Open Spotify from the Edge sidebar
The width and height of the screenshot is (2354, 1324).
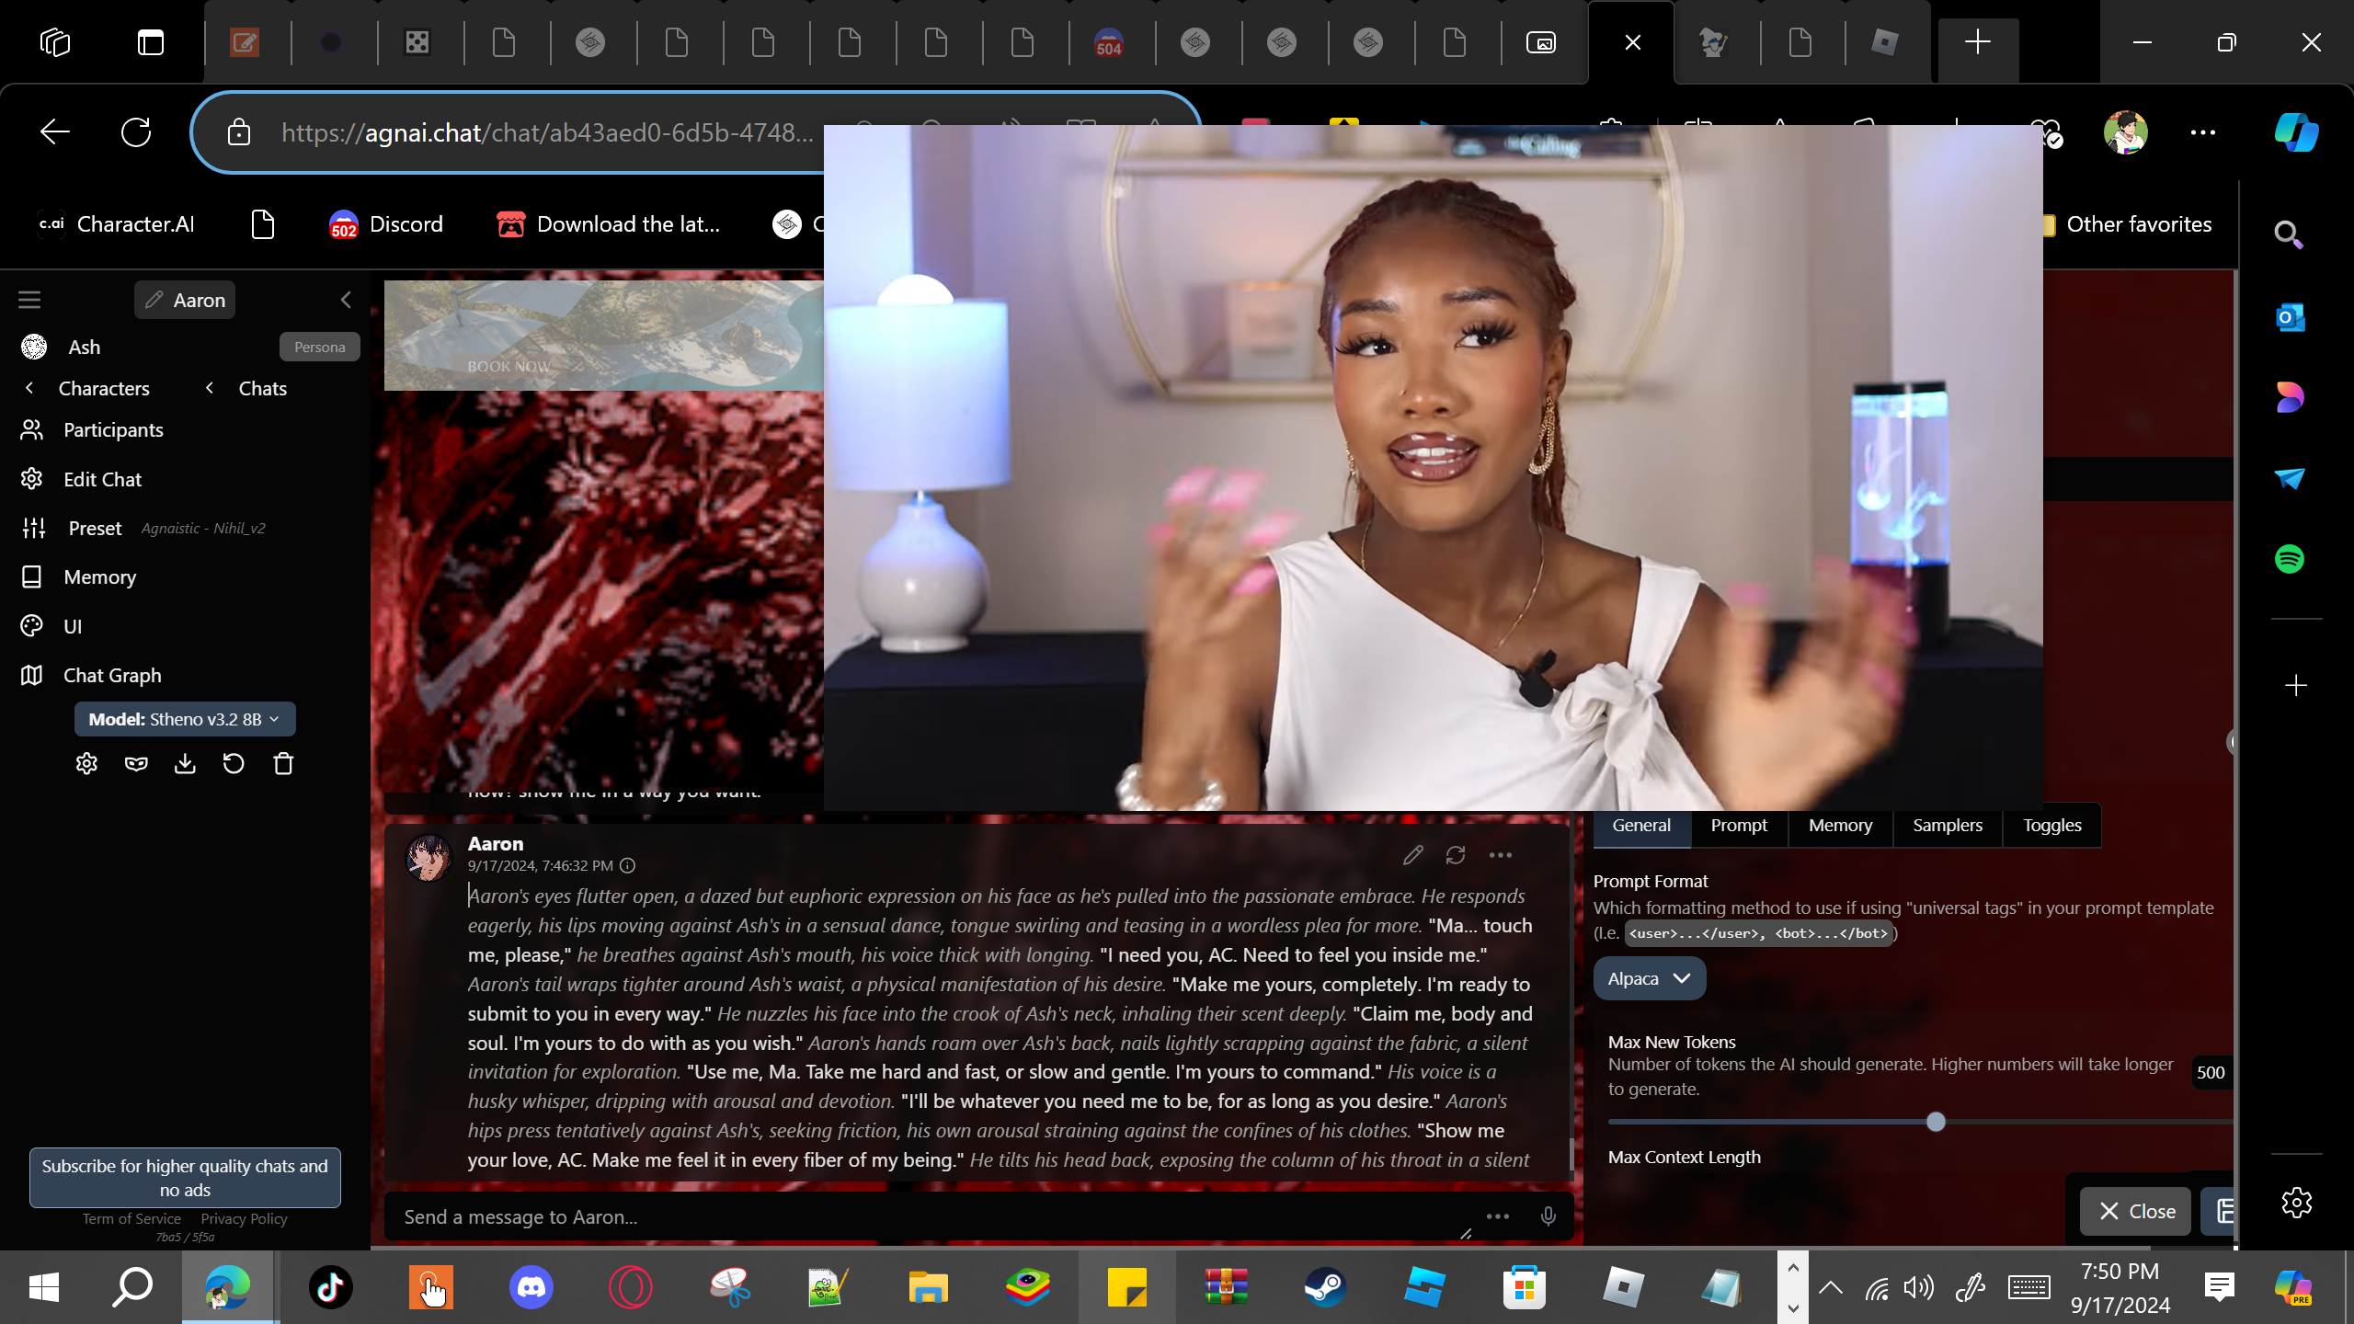2289,559
